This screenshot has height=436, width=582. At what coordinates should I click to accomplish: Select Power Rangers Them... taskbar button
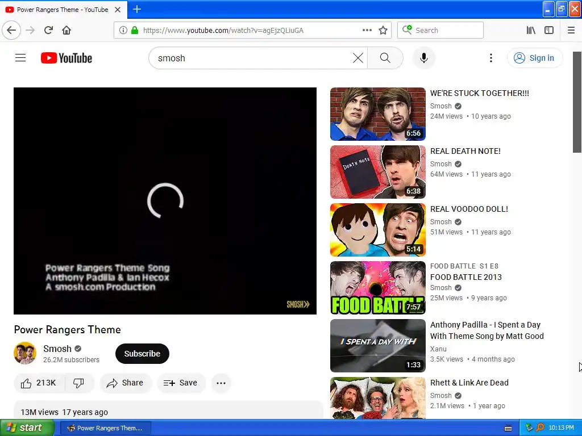[x=105, y=428]
